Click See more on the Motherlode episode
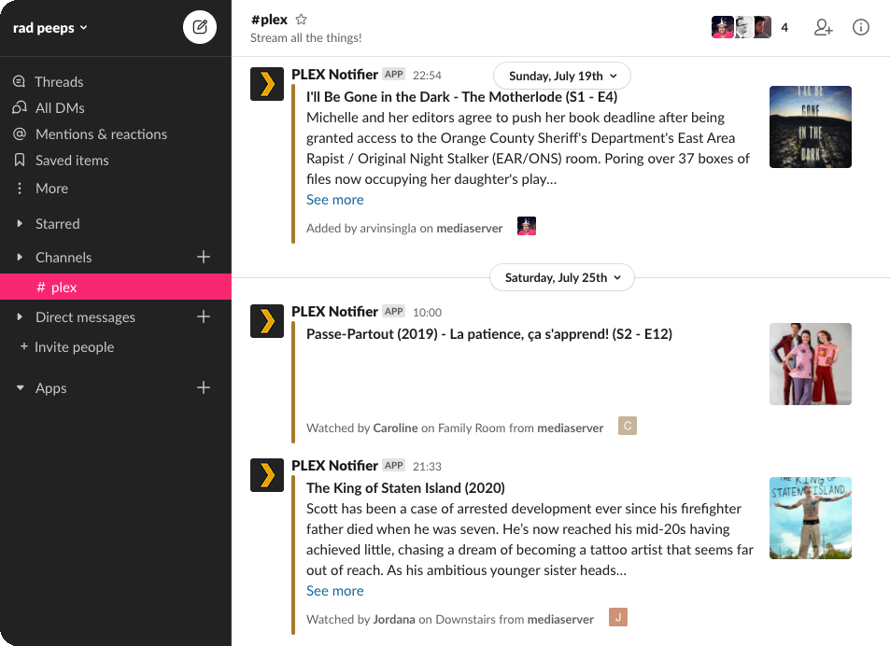Image resolution: width=890 pixels, height=646 pixels. pos(334,199)
